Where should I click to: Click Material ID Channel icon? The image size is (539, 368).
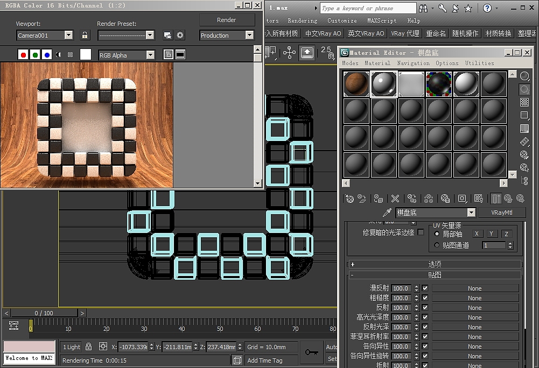[x=462, y=199]
